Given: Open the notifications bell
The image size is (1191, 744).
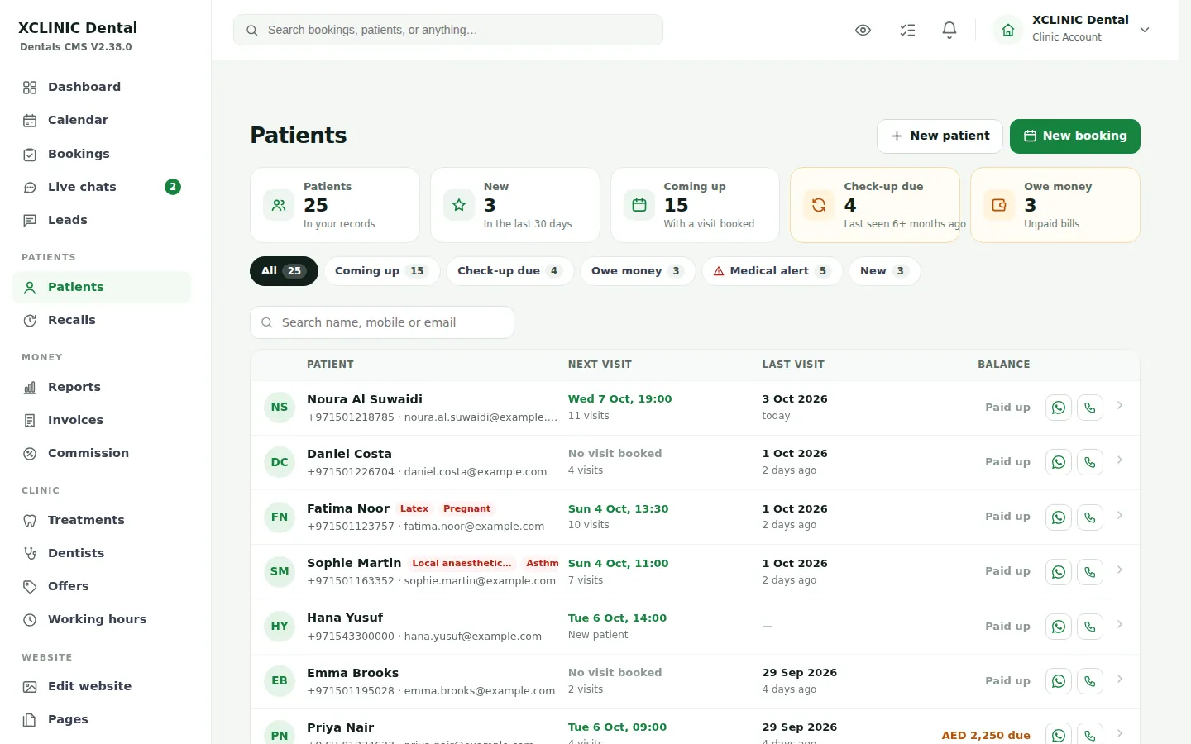Looking at the screenshot, I should tap(949, 31).
